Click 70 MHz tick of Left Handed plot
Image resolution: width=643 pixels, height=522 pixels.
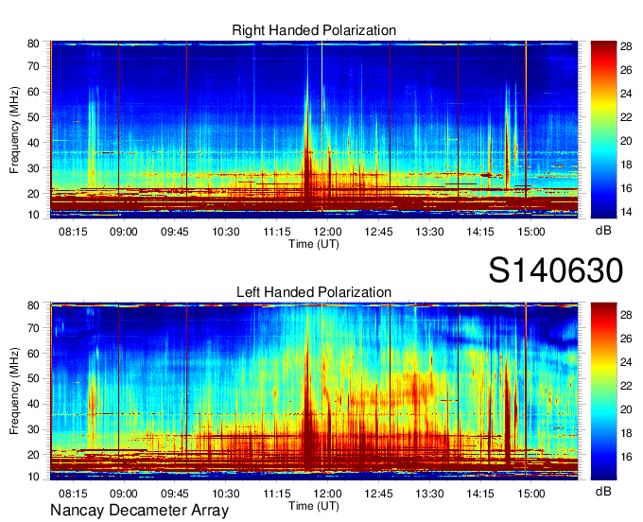(33, 328)
